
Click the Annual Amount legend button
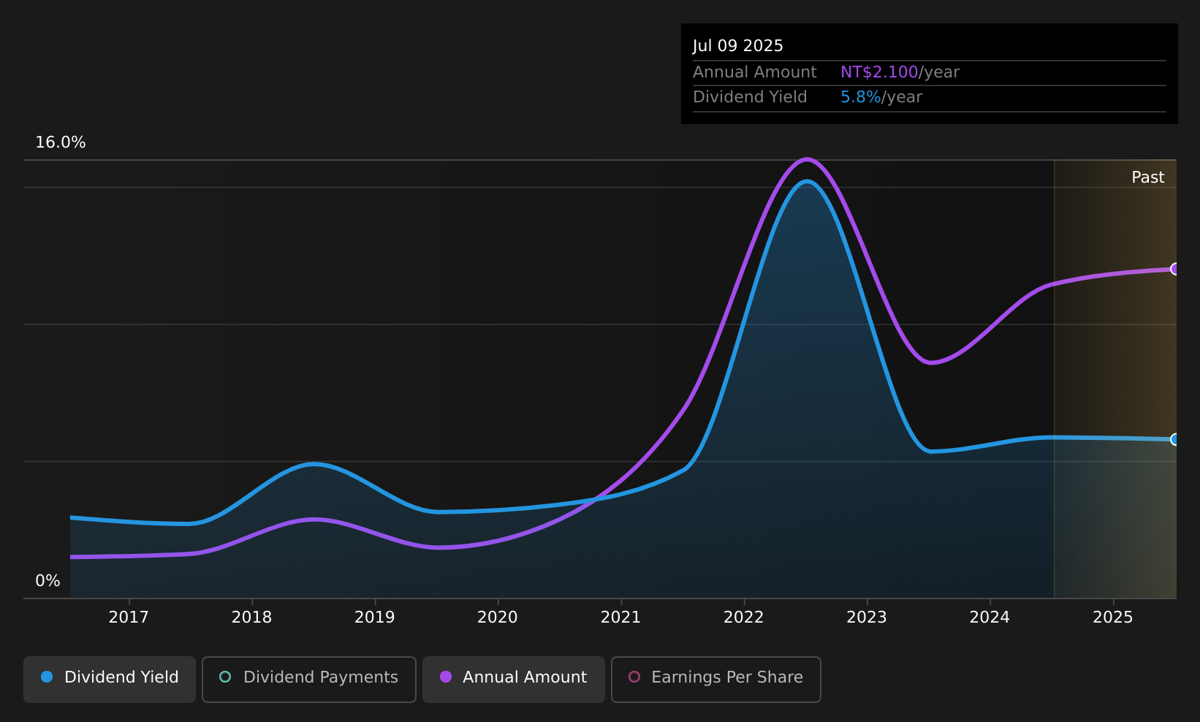click(x=513, y=679)
